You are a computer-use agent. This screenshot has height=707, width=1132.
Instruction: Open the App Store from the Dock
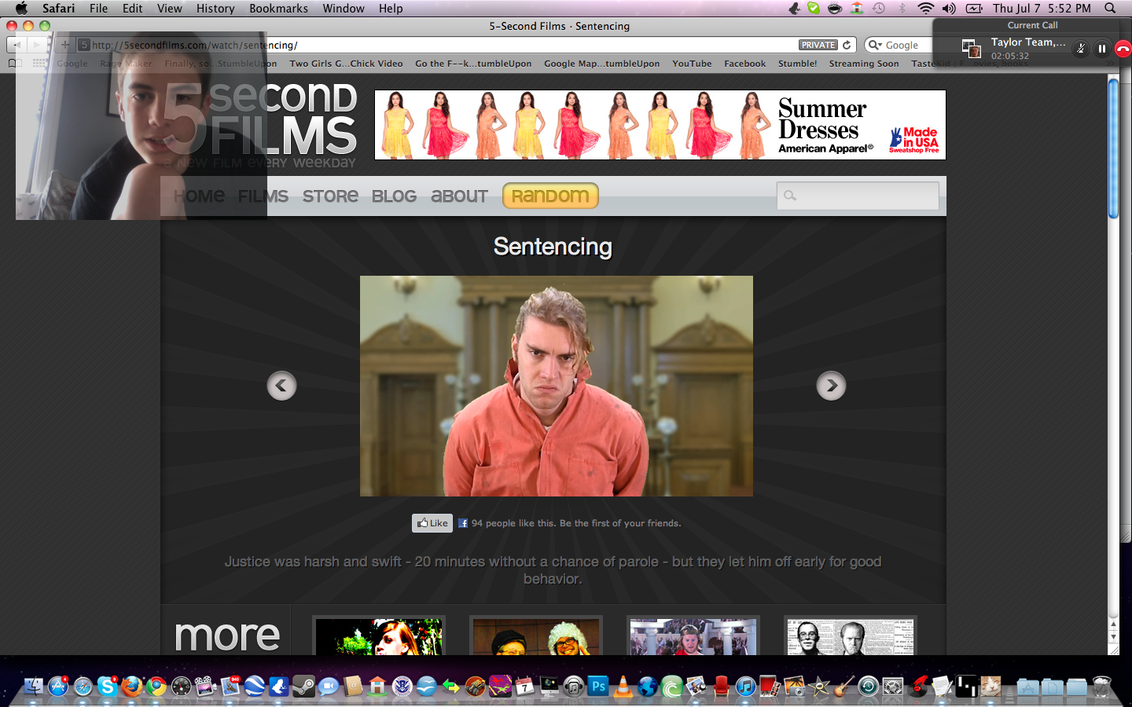58,686
